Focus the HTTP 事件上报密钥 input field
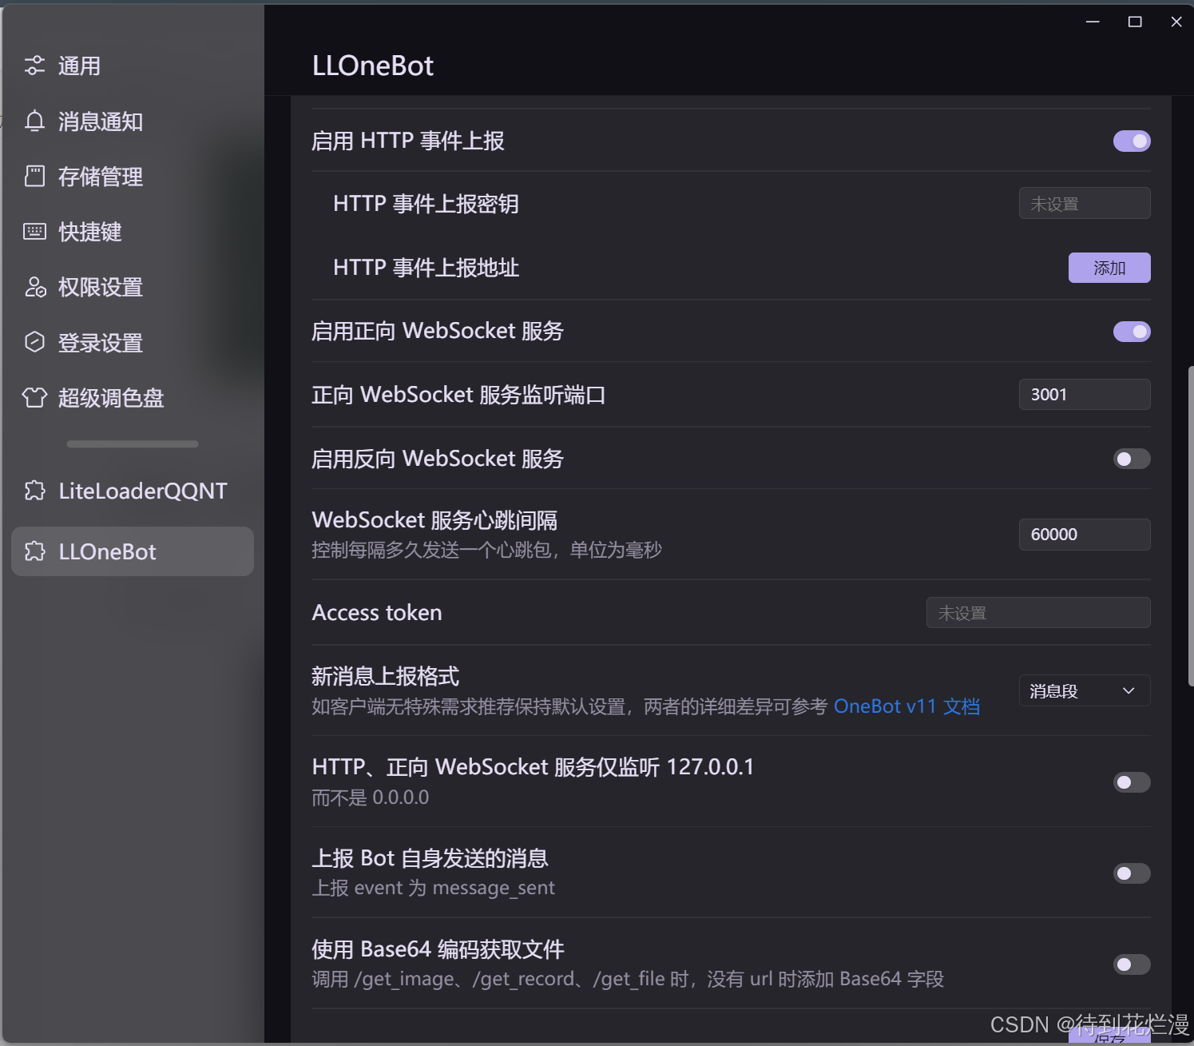 click(1085, 203)
